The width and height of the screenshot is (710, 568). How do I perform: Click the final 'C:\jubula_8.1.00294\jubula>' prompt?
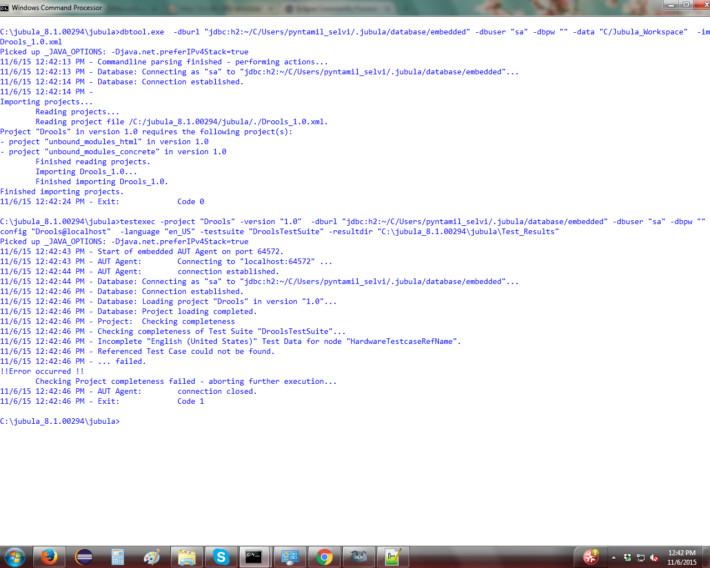(60, 422)
